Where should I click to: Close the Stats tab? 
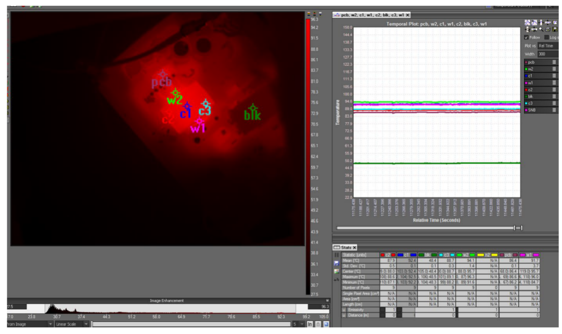(354, 247)
